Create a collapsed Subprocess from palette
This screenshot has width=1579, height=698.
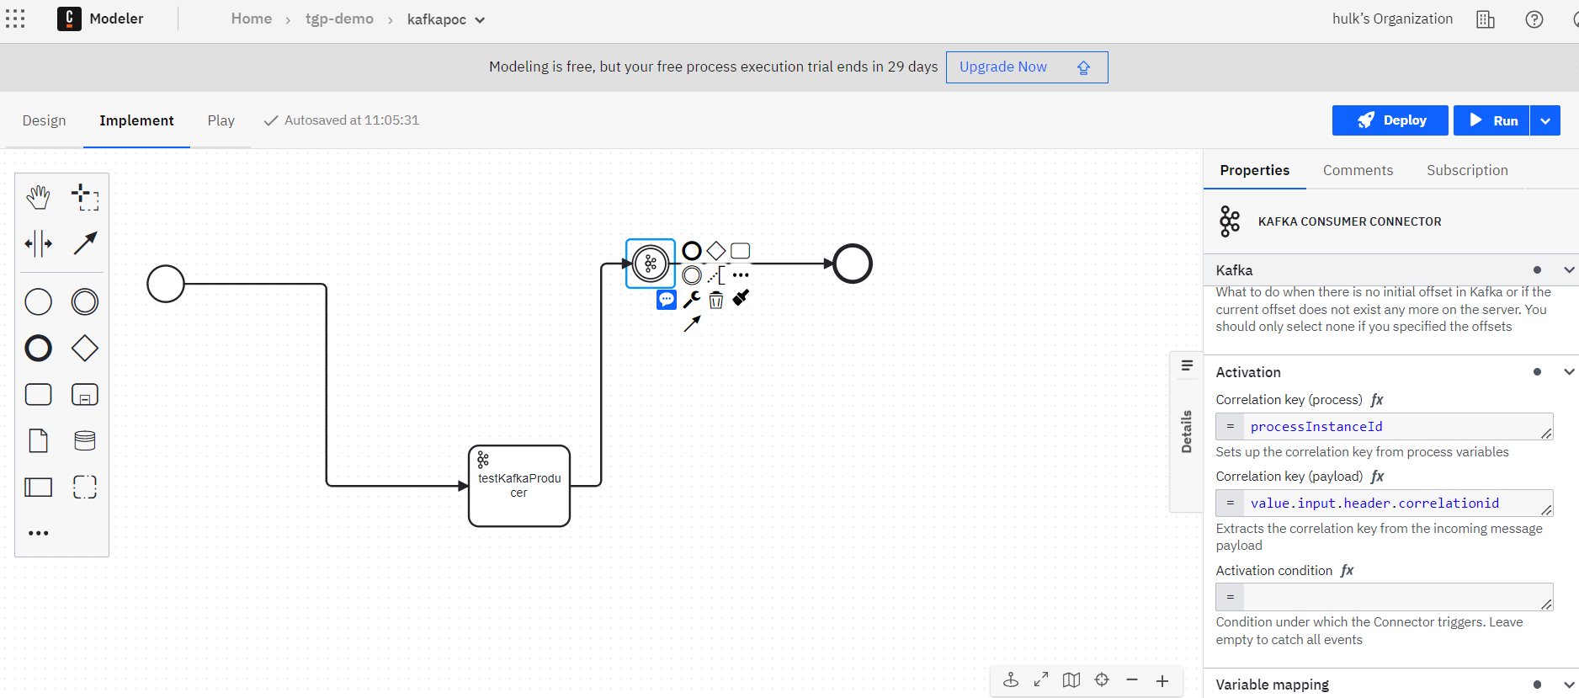click(x=85, y=394)
